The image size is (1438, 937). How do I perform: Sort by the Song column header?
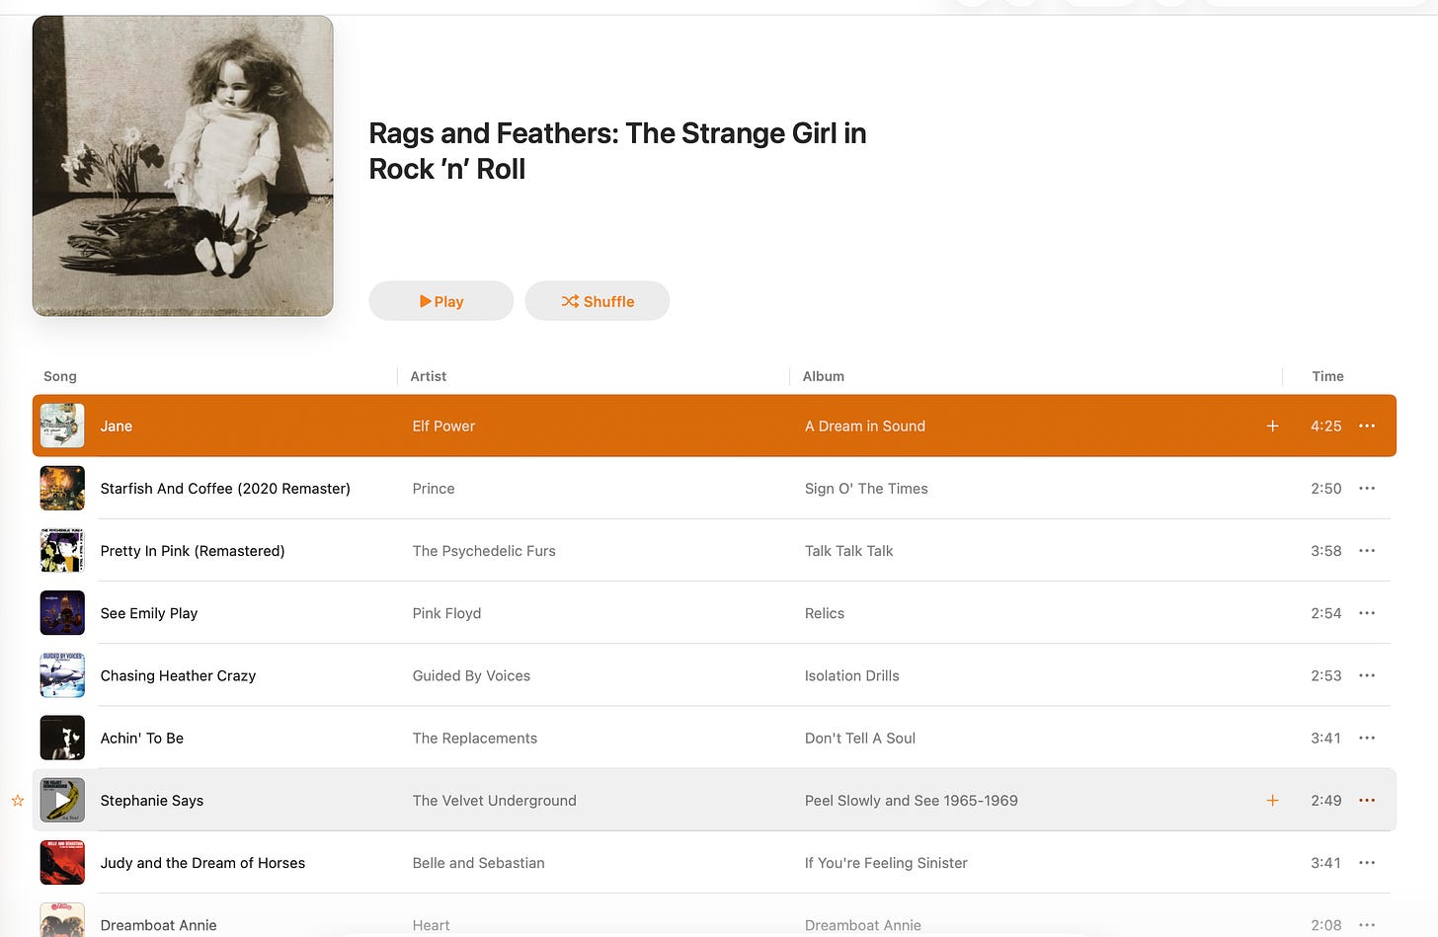pos(60,376)
